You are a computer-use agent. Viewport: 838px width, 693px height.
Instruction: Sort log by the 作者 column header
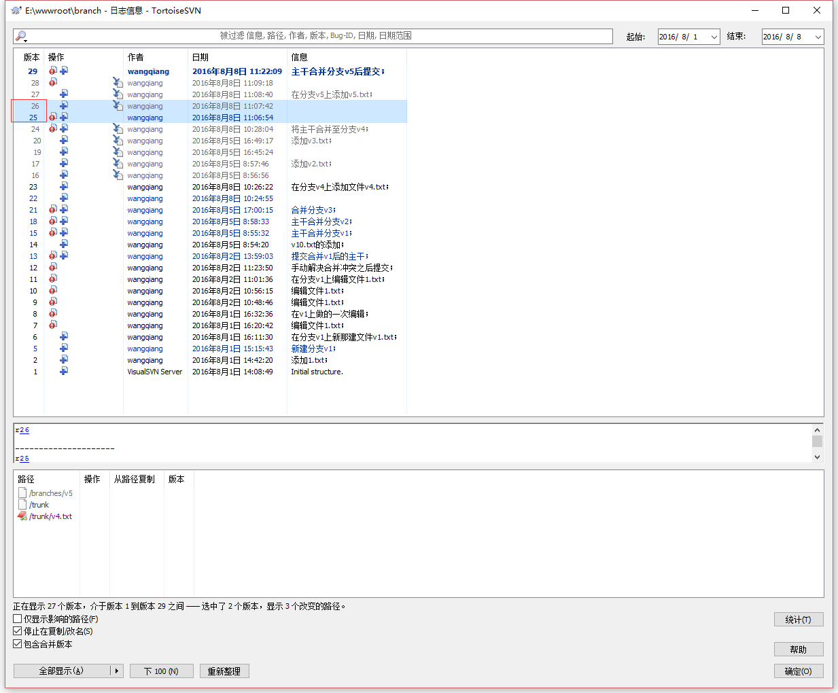[136, 57]
